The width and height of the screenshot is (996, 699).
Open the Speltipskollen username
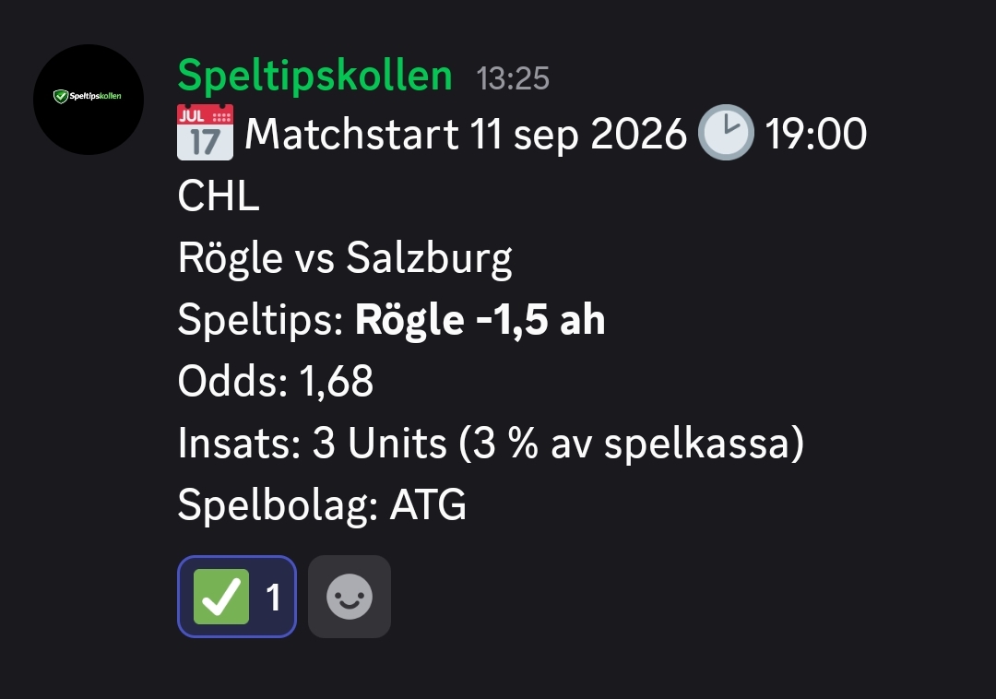pyautogui.click(x=315, y=77)
